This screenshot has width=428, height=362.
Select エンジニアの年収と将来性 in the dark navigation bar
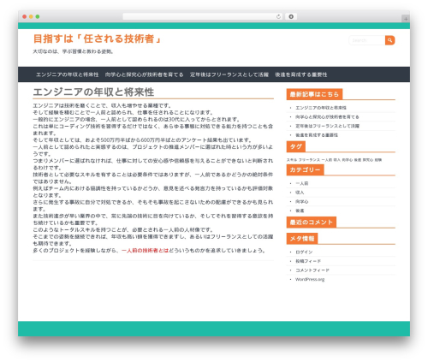(x=68, y=74)
